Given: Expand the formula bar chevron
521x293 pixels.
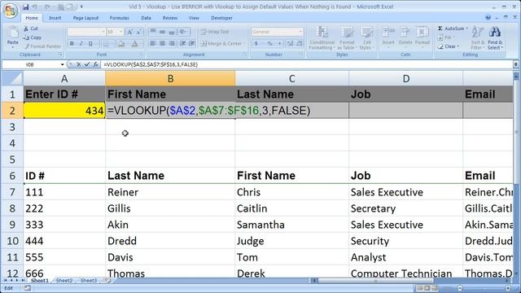Looking at the screenshot, I should click(516, 64).
